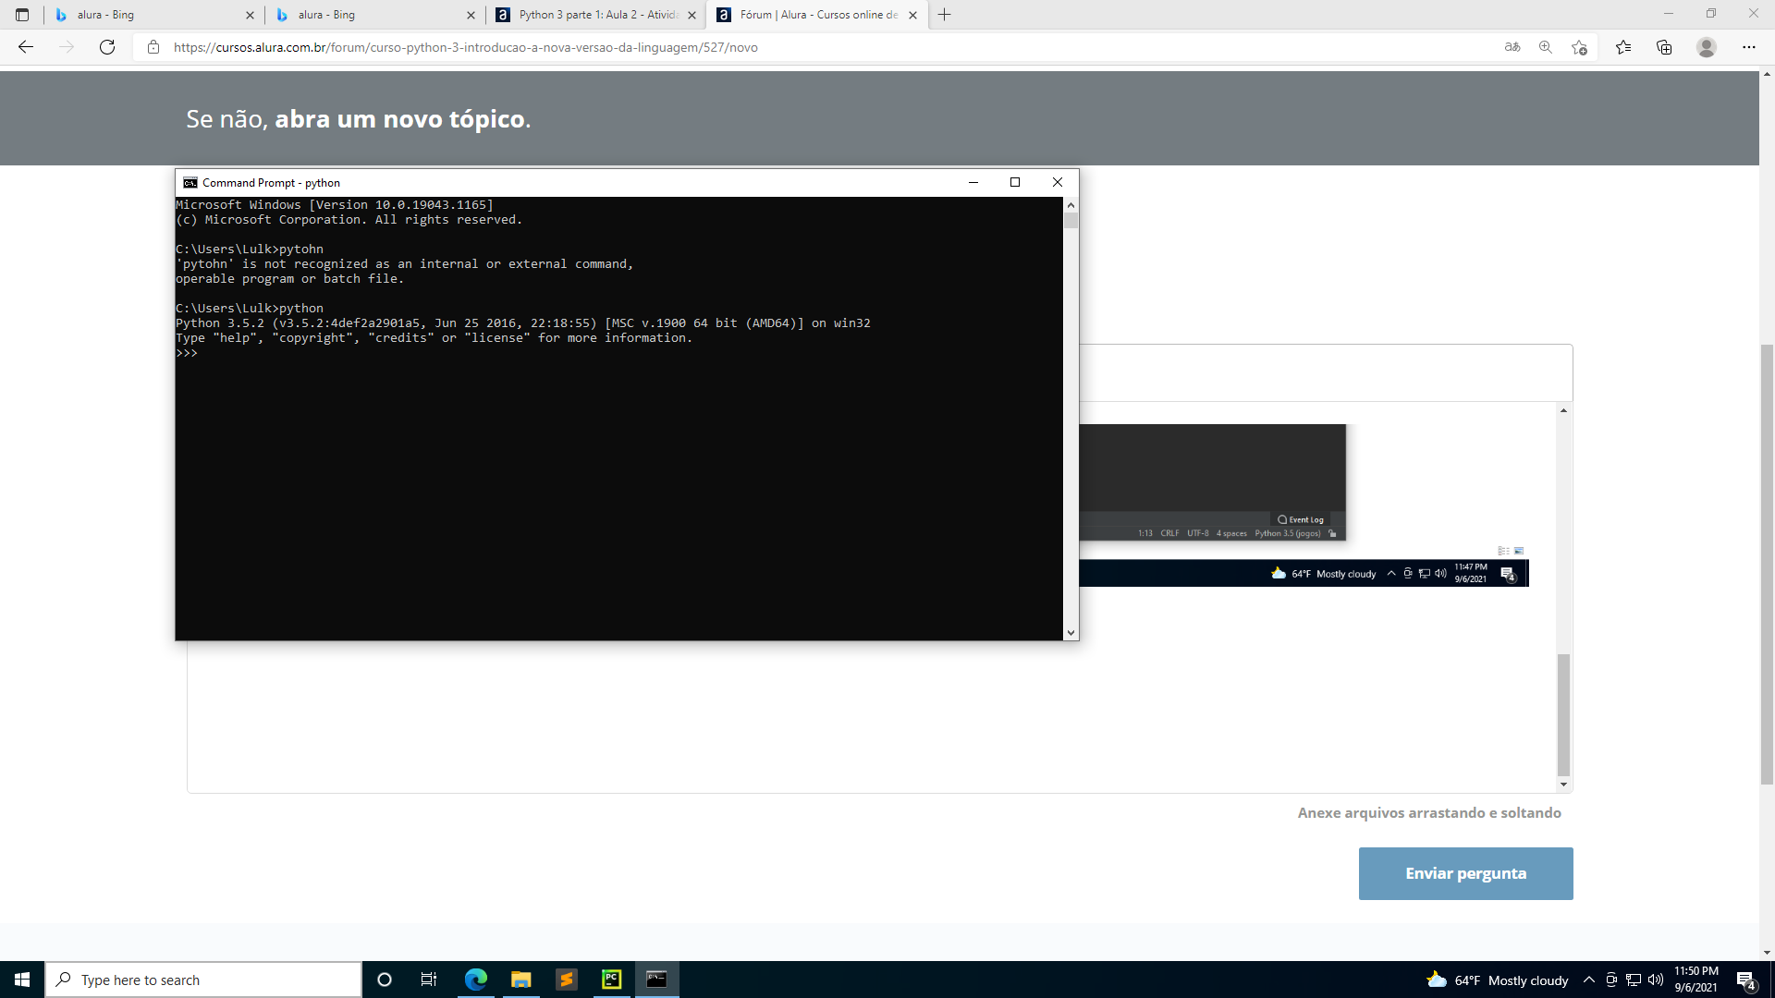Click the editor scrollbar up arrow
The width and height of the screenshot is (1775, 998).
[x=1563, y=410]
